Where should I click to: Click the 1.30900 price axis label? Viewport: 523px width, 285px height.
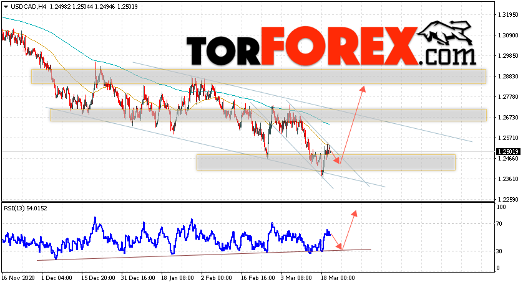point(508,35)
